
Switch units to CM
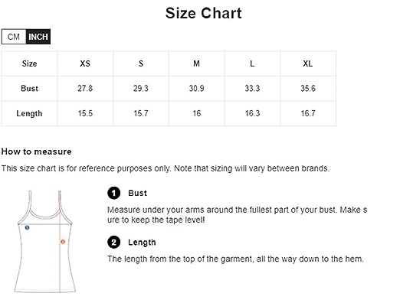(14, 37)
